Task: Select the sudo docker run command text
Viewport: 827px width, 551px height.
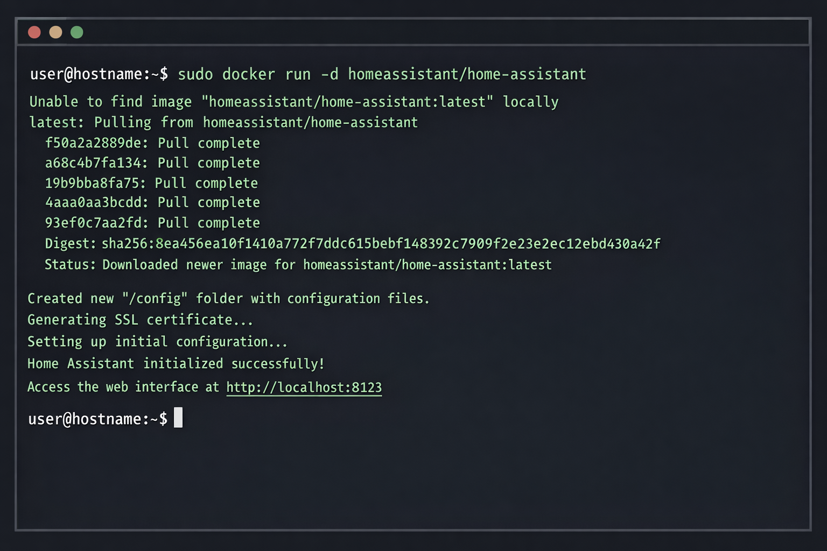Action: [x=382, y=74]
